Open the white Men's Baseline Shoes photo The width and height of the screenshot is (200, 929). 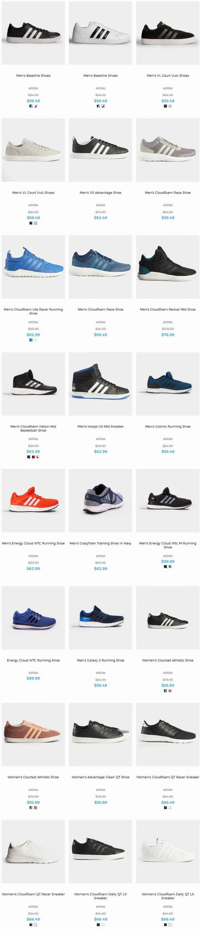(100, 33)
